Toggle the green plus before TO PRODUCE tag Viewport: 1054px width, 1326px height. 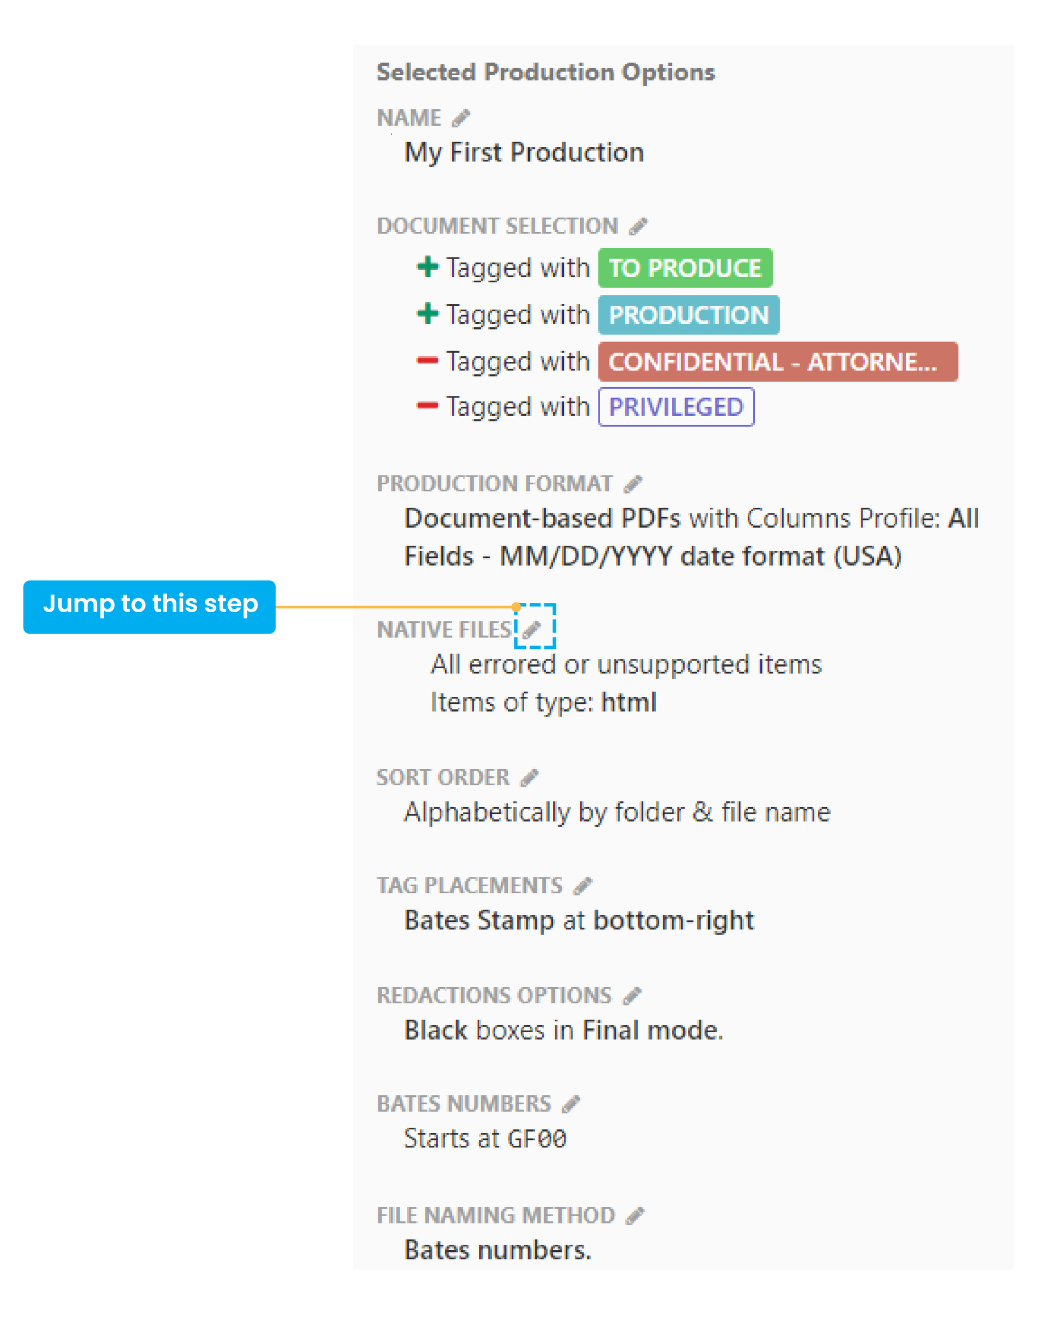(428, 267)
